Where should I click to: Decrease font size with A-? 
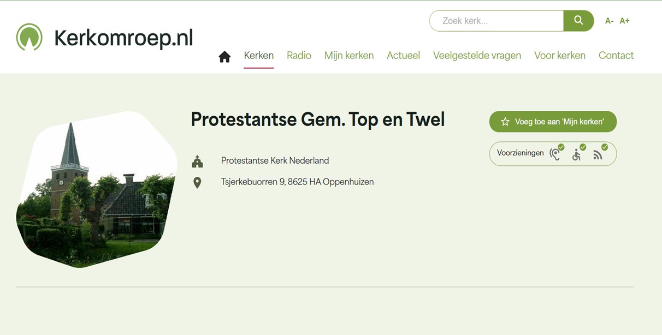pyautogui.click(x=609, y=21)
